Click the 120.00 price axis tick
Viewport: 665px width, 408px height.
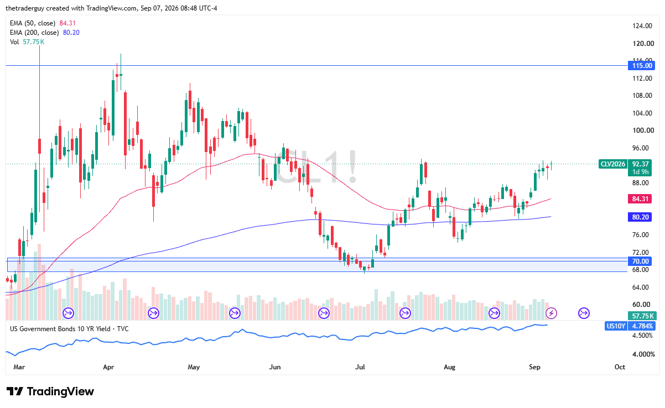tap(642, 43)
